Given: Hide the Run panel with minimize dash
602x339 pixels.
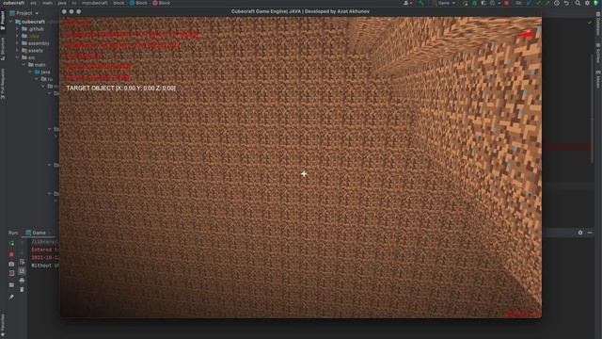Looking at the screenshot, I should tap(590, 233).
